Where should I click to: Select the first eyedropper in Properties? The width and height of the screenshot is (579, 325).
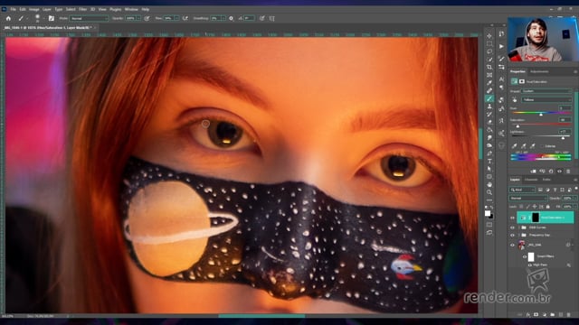click(515, 146)
